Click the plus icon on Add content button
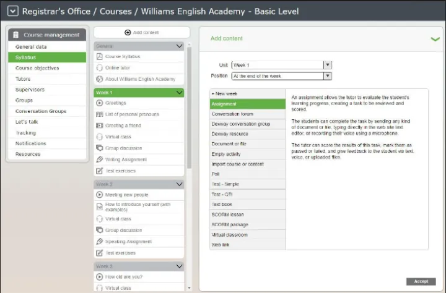 128,32
